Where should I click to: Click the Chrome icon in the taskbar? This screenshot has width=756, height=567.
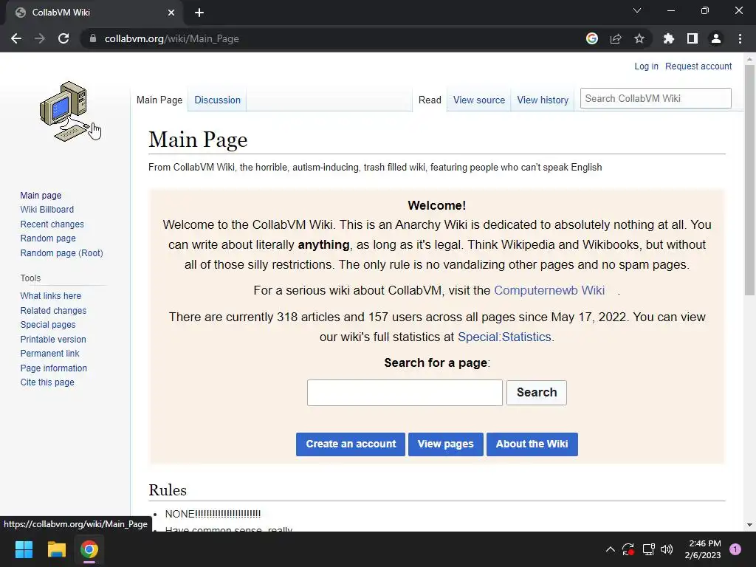pos(89,549)
